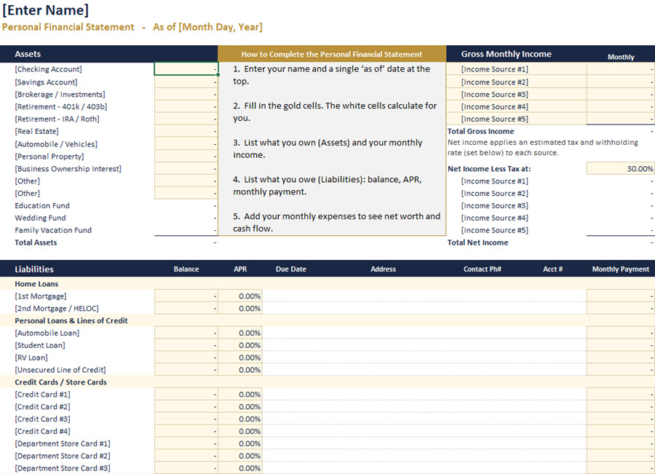Image resolution: width=655 pixels, height=474 pixels.
Task: Select the How to Complete instructions header
Action: click(x=332, y=54)
